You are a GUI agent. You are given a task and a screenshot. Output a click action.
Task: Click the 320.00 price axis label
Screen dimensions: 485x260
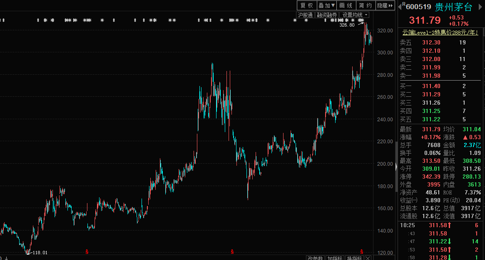coord(385,31)
